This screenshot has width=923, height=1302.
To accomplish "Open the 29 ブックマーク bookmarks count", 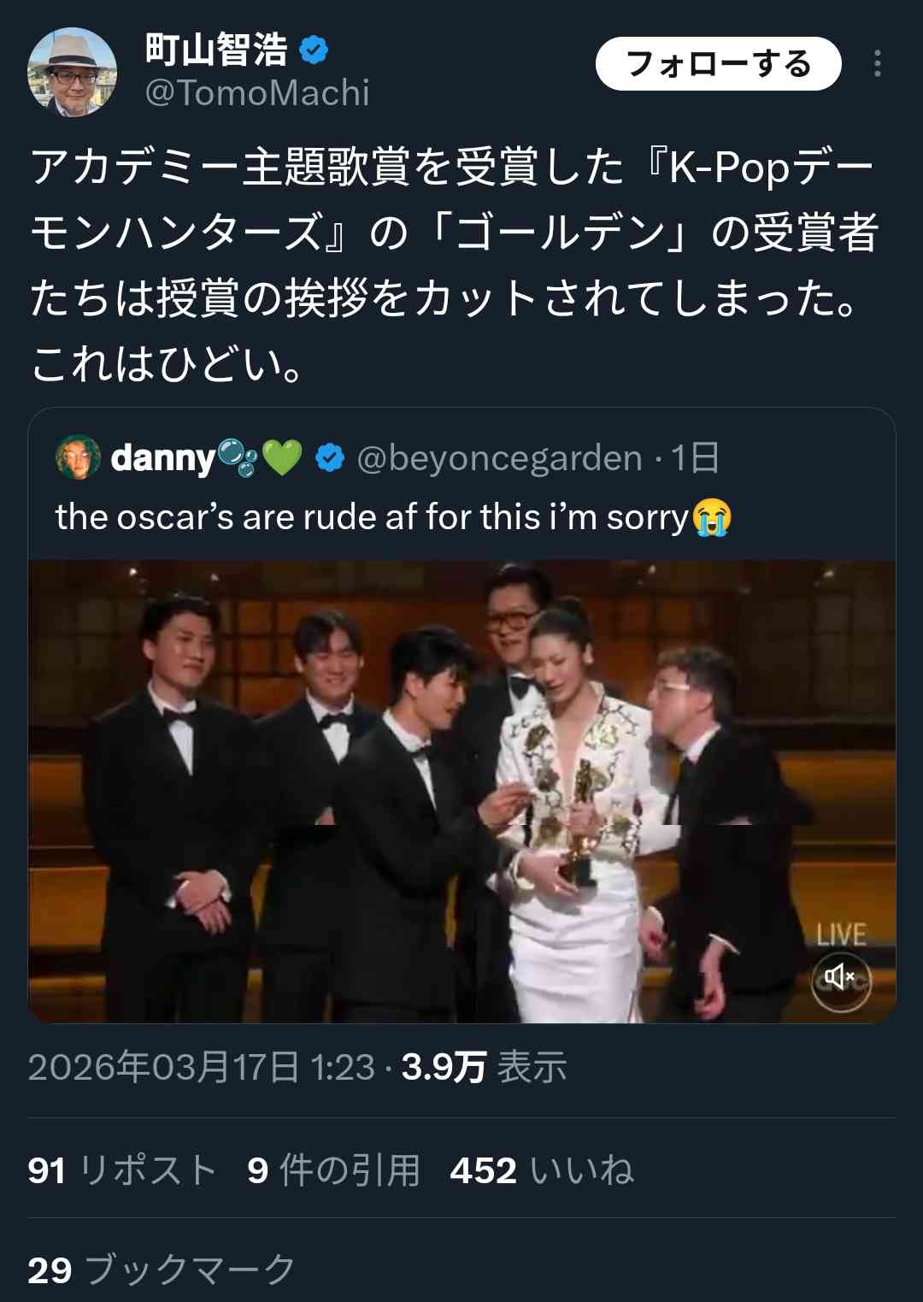I will (161, 1270).
